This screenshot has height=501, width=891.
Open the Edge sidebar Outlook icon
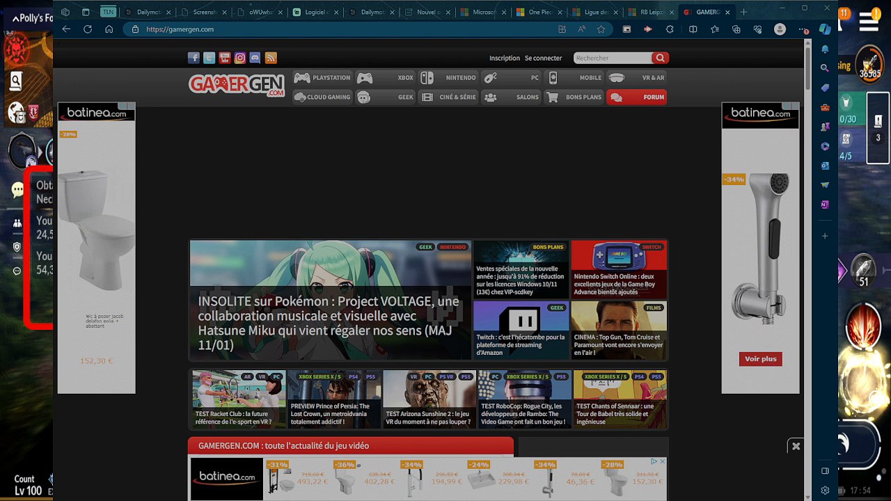[x=825, y=166]
